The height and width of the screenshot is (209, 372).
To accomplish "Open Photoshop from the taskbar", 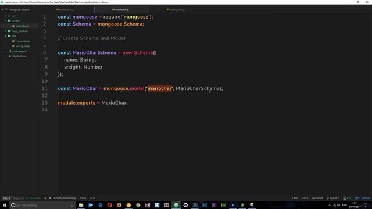I will [x=205, y=205].
